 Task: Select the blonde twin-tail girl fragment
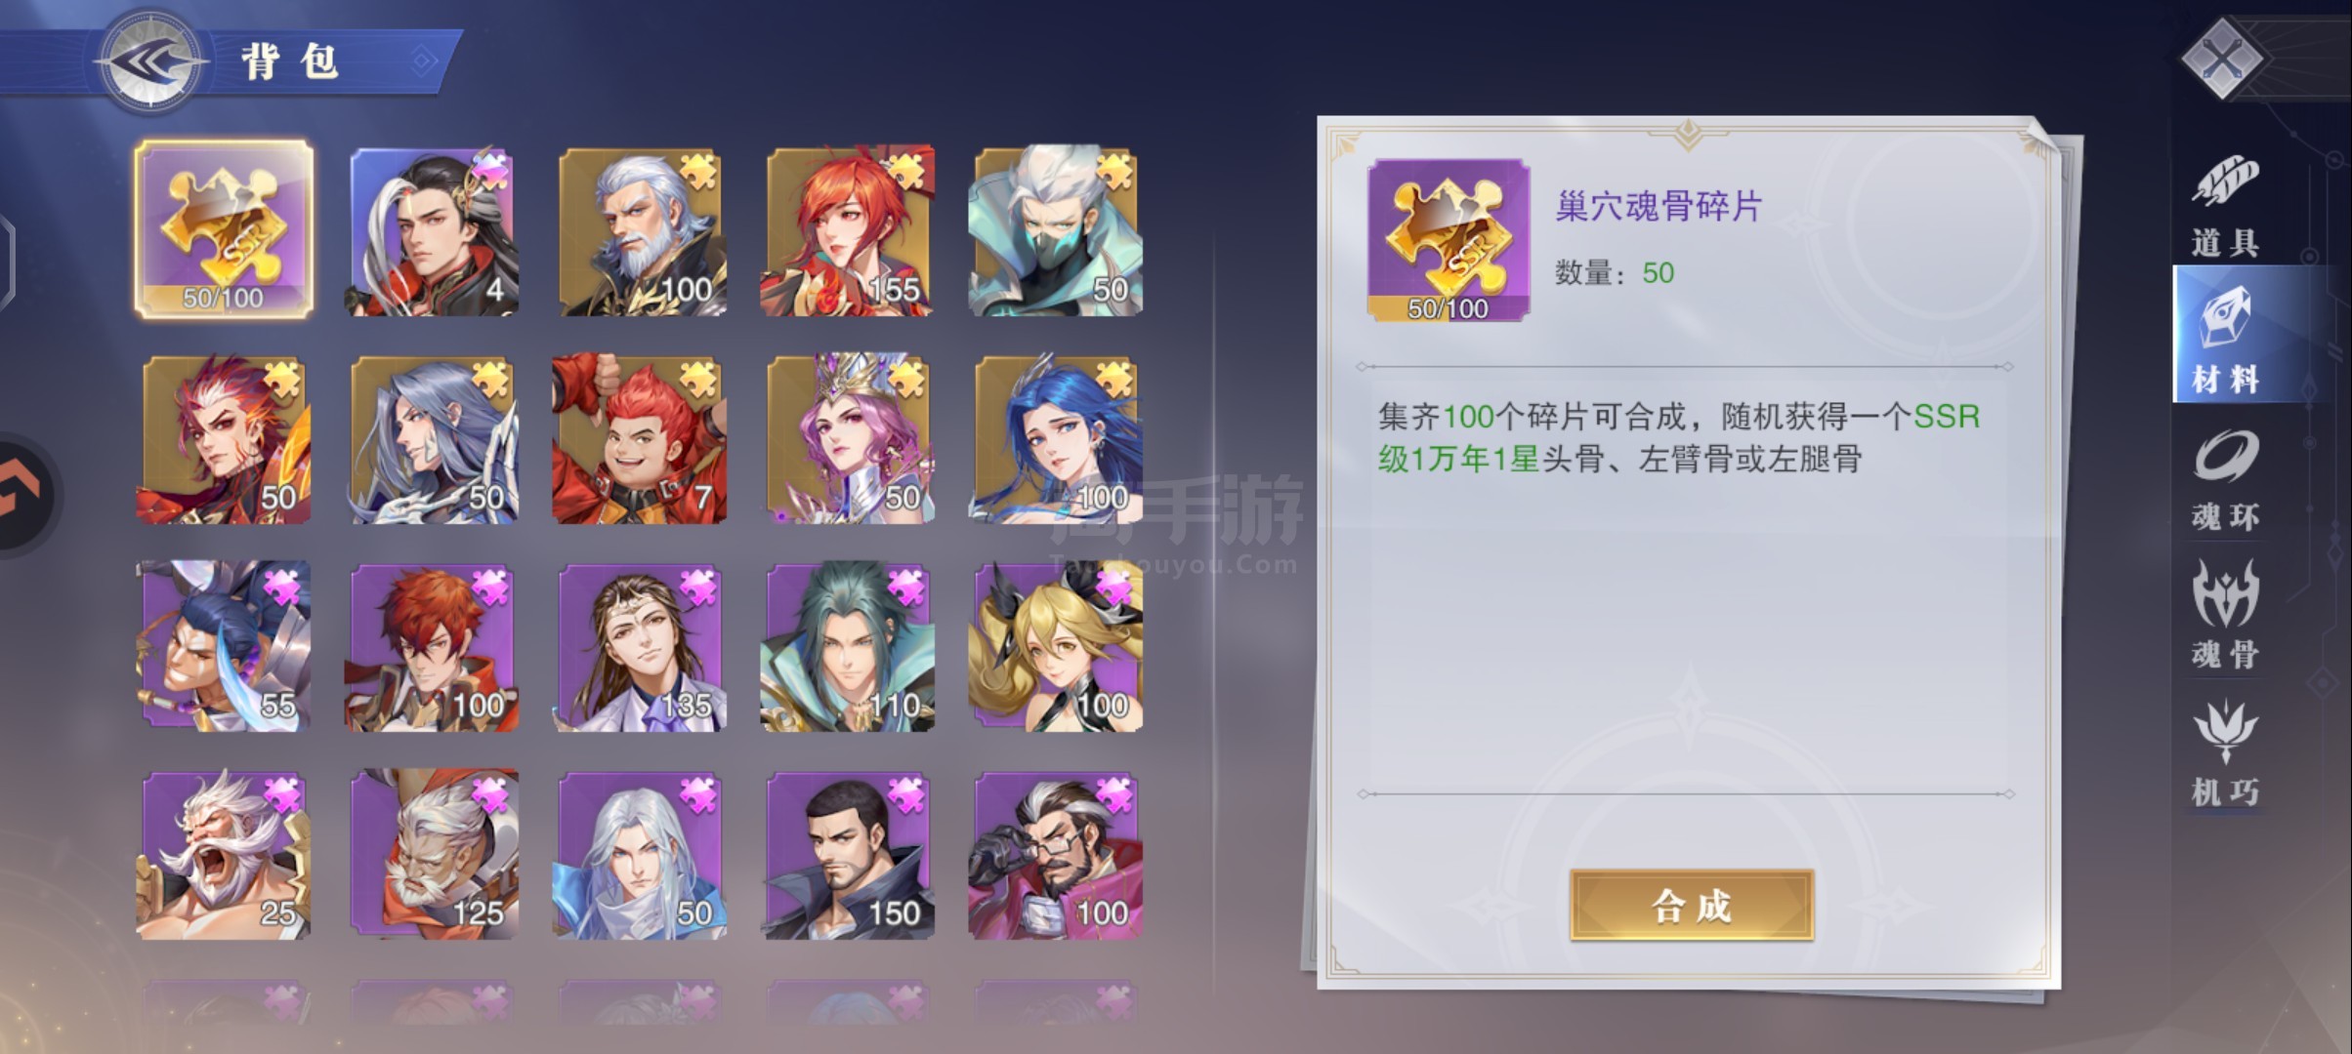(x=1056, y=647)
